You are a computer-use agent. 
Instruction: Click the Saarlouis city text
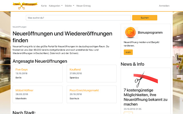coord(74,98)
